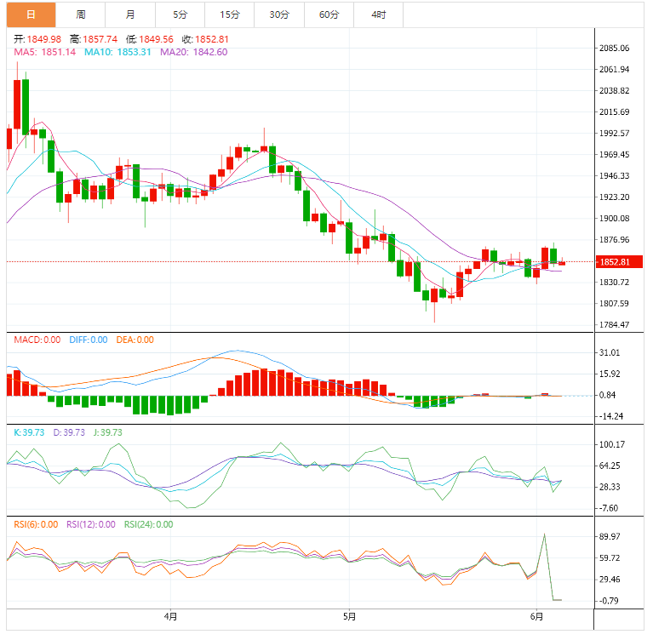Click the RSI(12):0.00 label
653x640 pixels.
91,524
